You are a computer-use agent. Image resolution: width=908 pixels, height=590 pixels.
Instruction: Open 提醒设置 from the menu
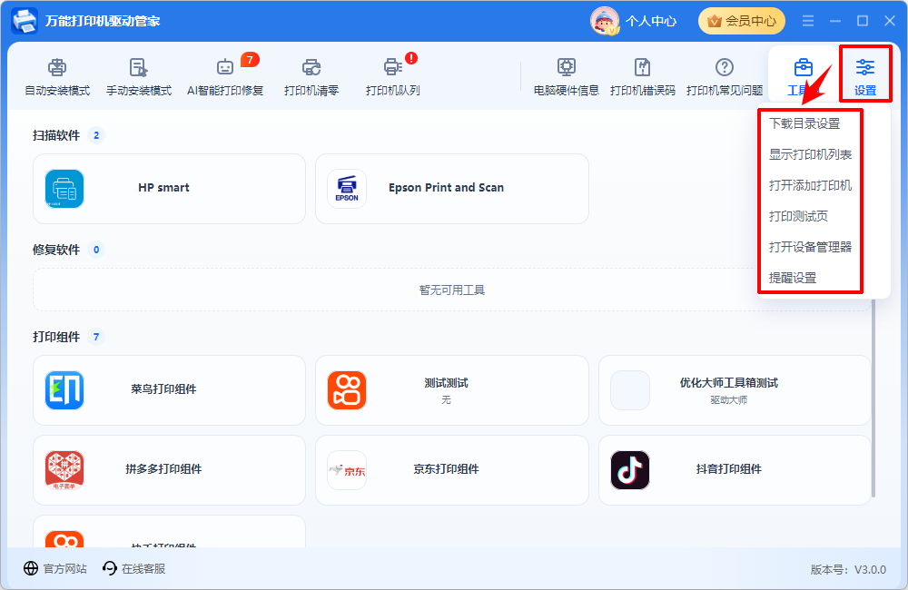(792, 278)
